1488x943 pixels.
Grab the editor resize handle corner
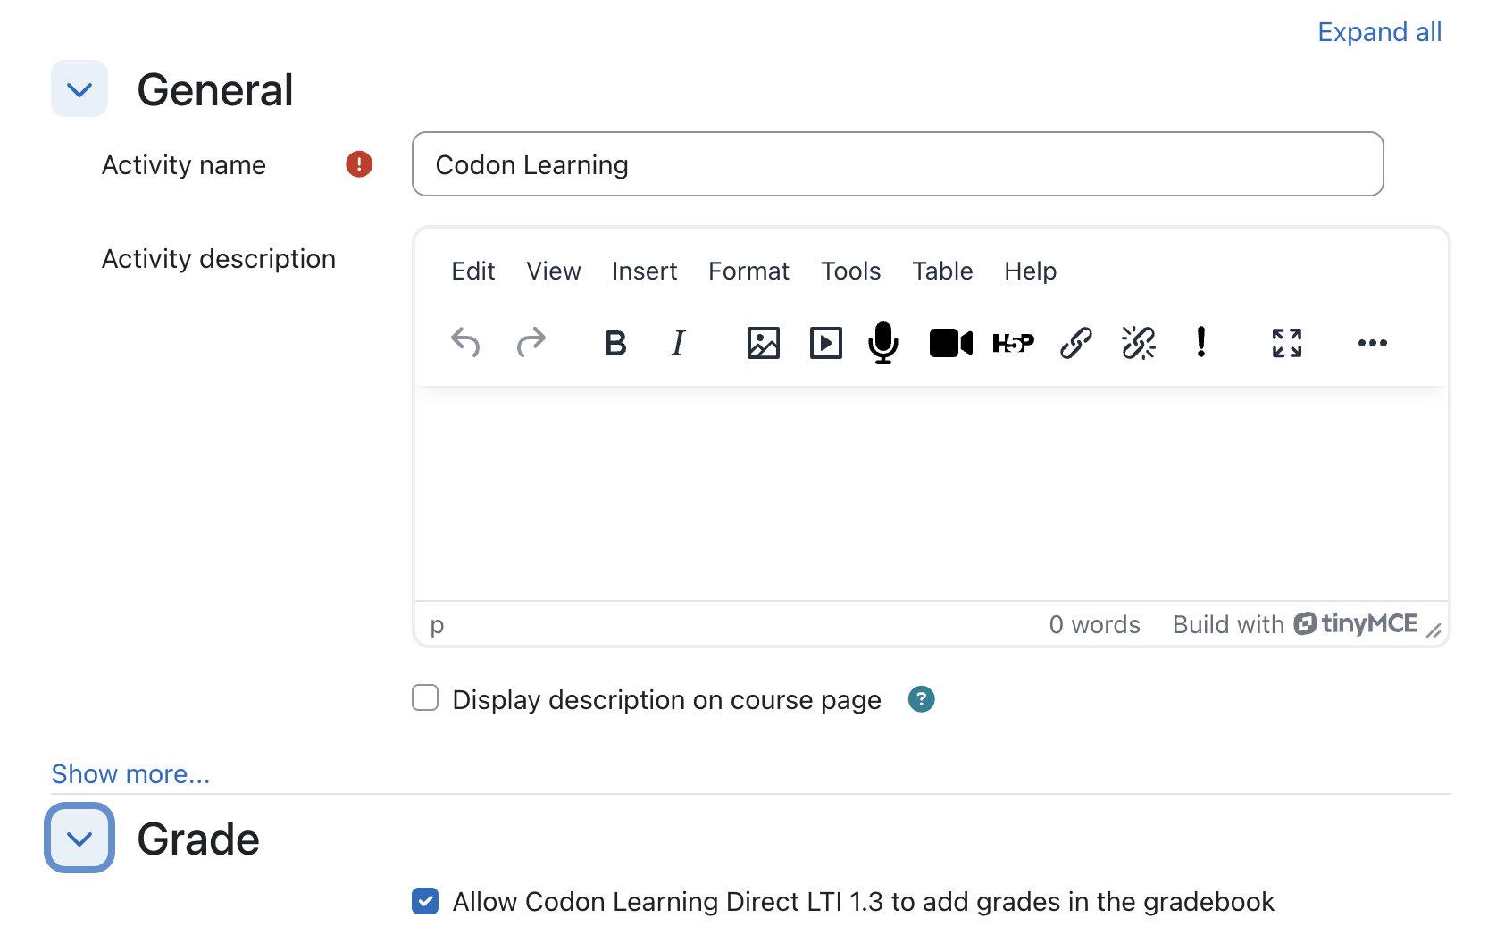click(1434, 630)
